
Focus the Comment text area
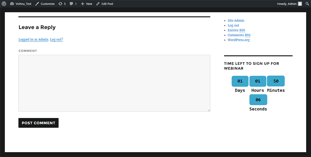click(114, 83)
